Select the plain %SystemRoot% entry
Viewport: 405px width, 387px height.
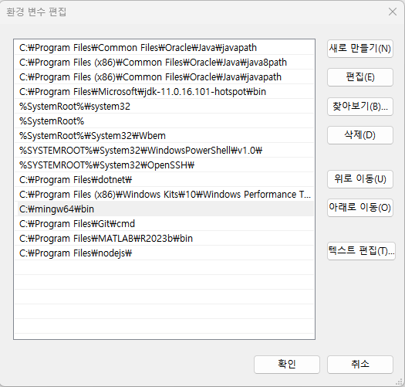tap(164, 121)
